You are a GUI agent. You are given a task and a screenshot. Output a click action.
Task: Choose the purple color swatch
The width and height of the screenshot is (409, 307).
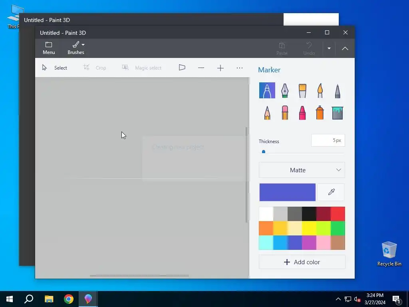click(x=309, y=243)
